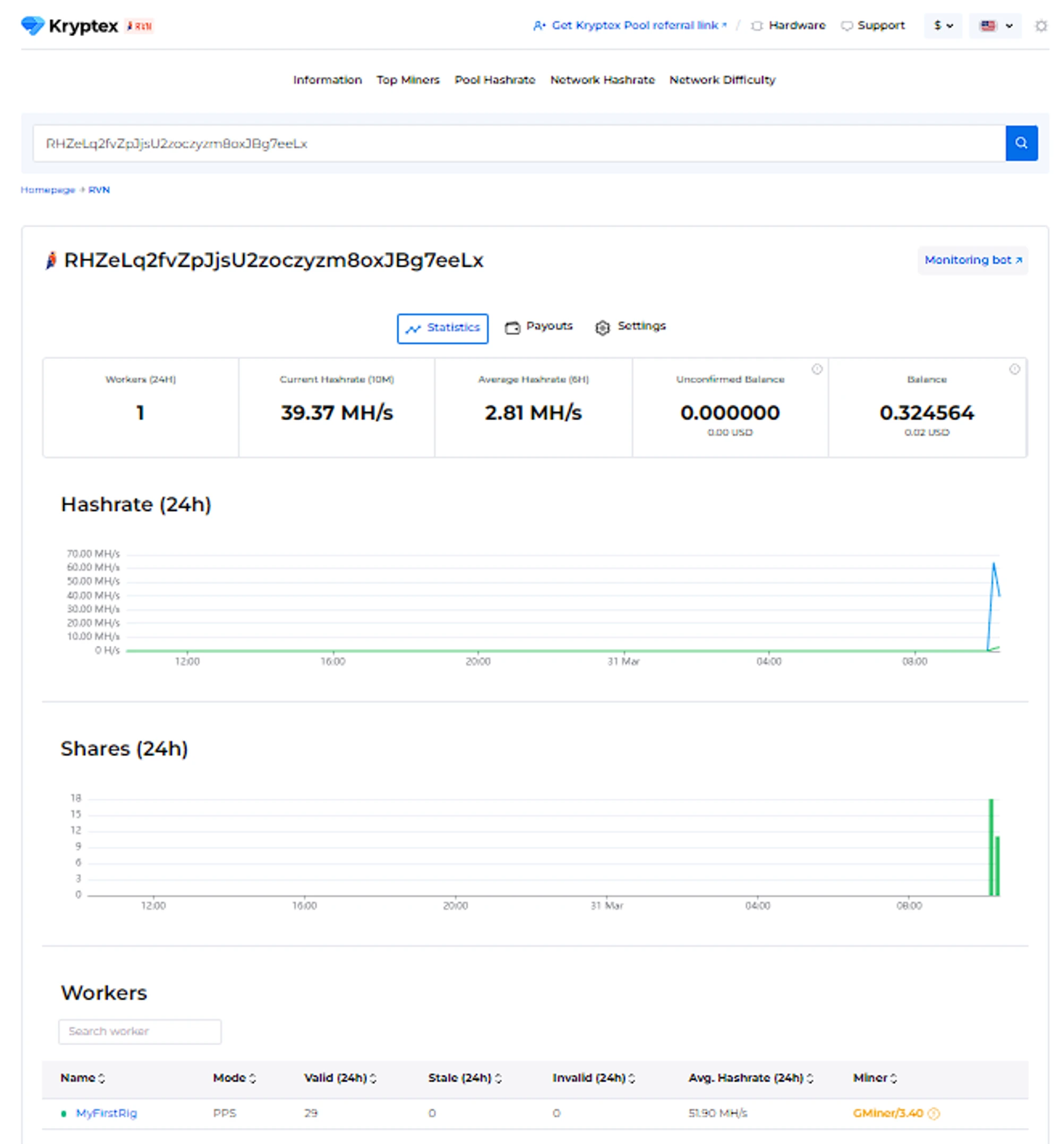1062x1144 pixels.
Task: Click the Kryptex diamond logo
Action: (x=32, y=25)
